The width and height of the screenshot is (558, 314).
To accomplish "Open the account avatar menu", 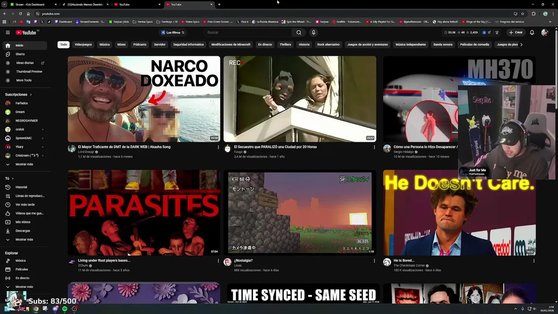I will point(544,32).
